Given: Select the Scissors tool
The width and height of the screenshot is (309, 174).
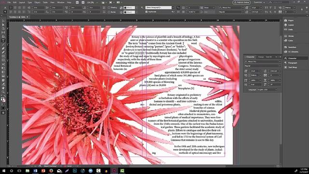Looking at the screenshot, I should (3, 64).
